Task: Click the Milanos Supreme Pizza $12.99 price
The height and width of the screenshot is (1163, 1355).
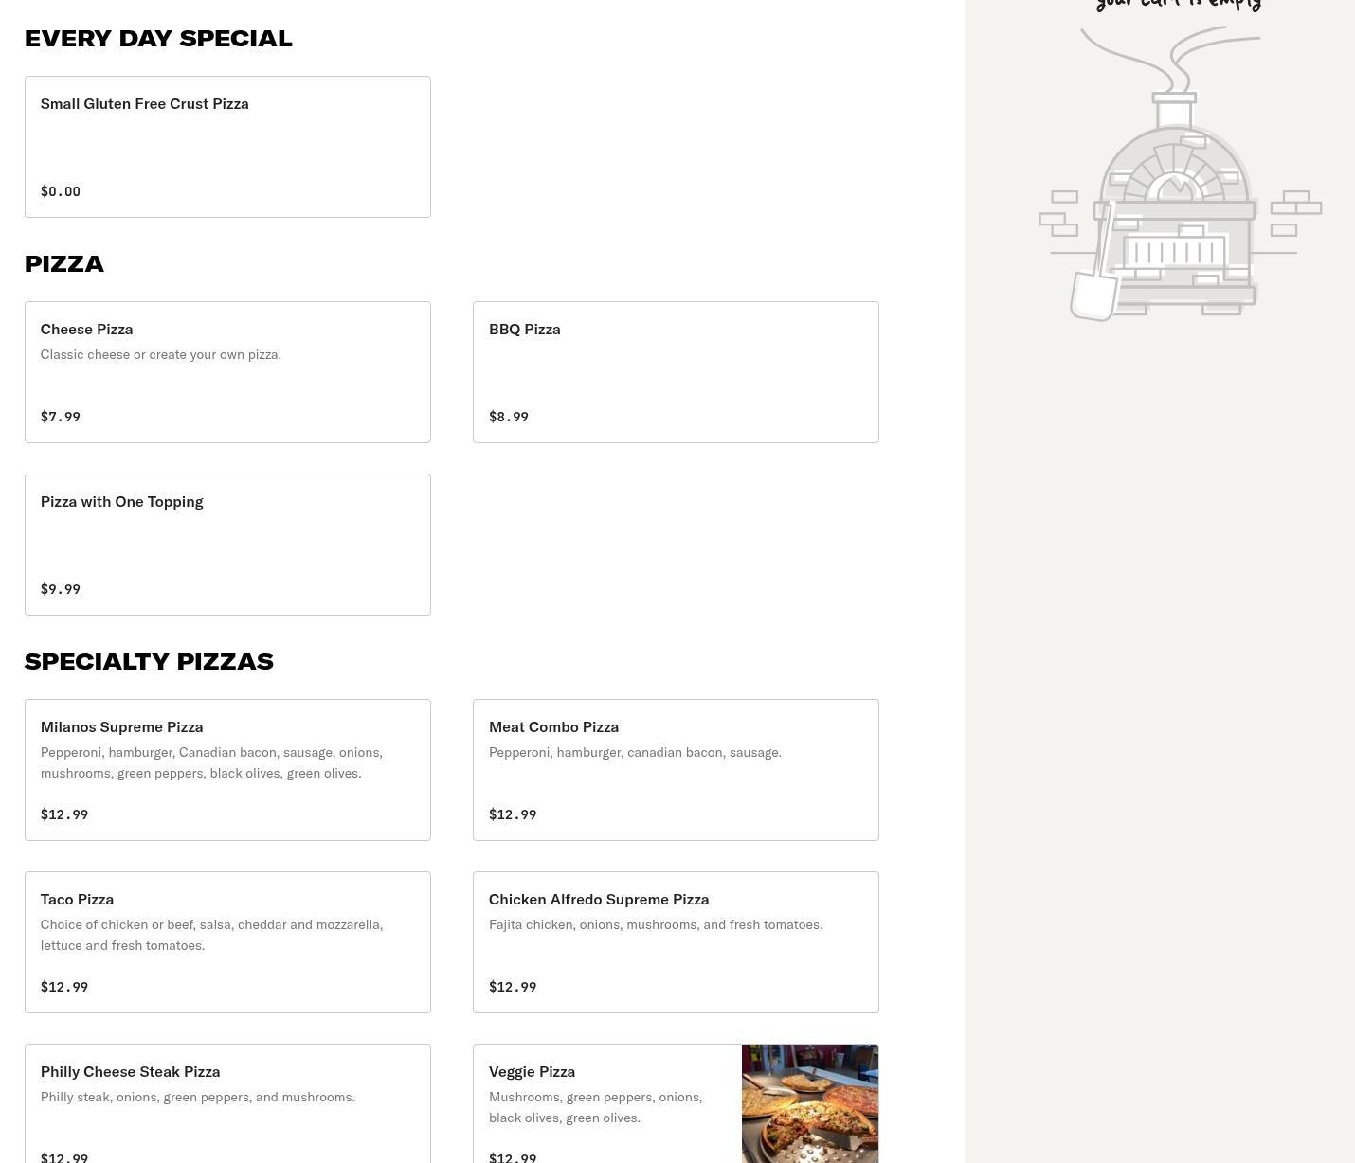Action: click(x=64, y=814)
